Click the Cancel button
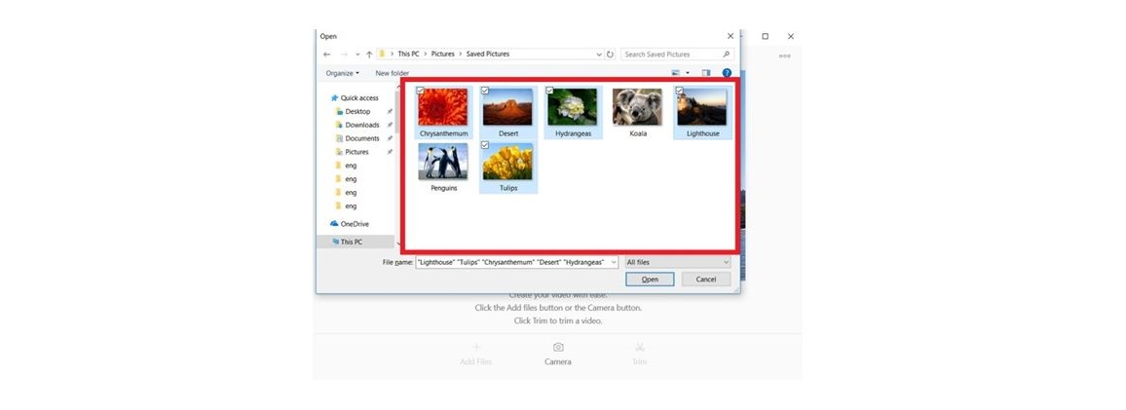1126x410 pixels. click(x=706, y=280)
